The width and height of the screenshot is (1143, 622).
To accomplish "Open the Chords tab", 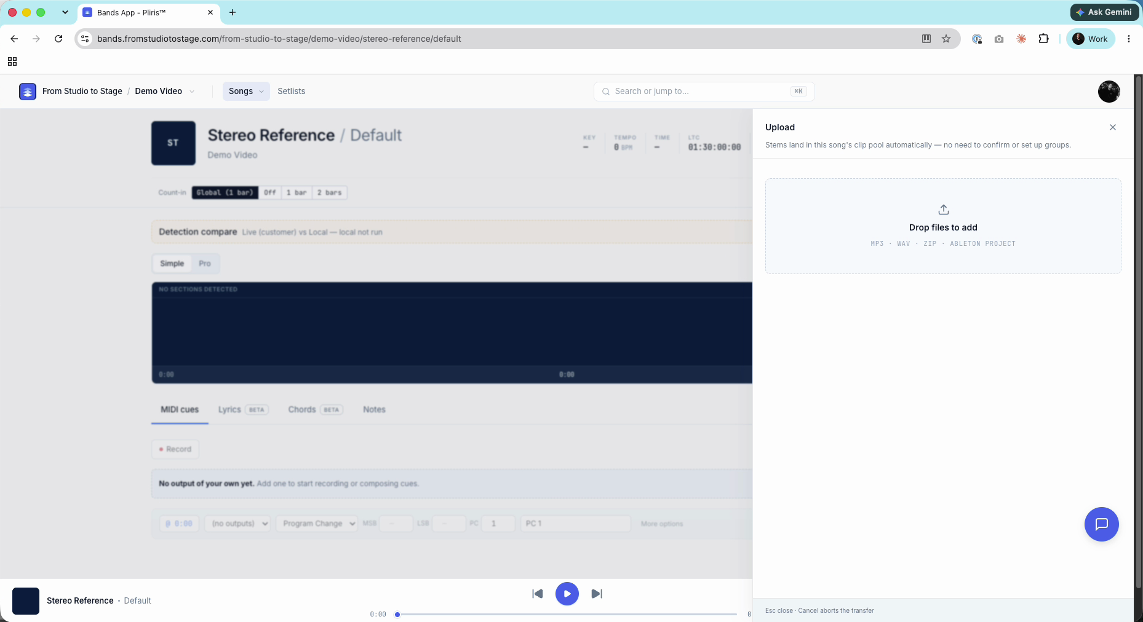I will [x=316, y=409].
